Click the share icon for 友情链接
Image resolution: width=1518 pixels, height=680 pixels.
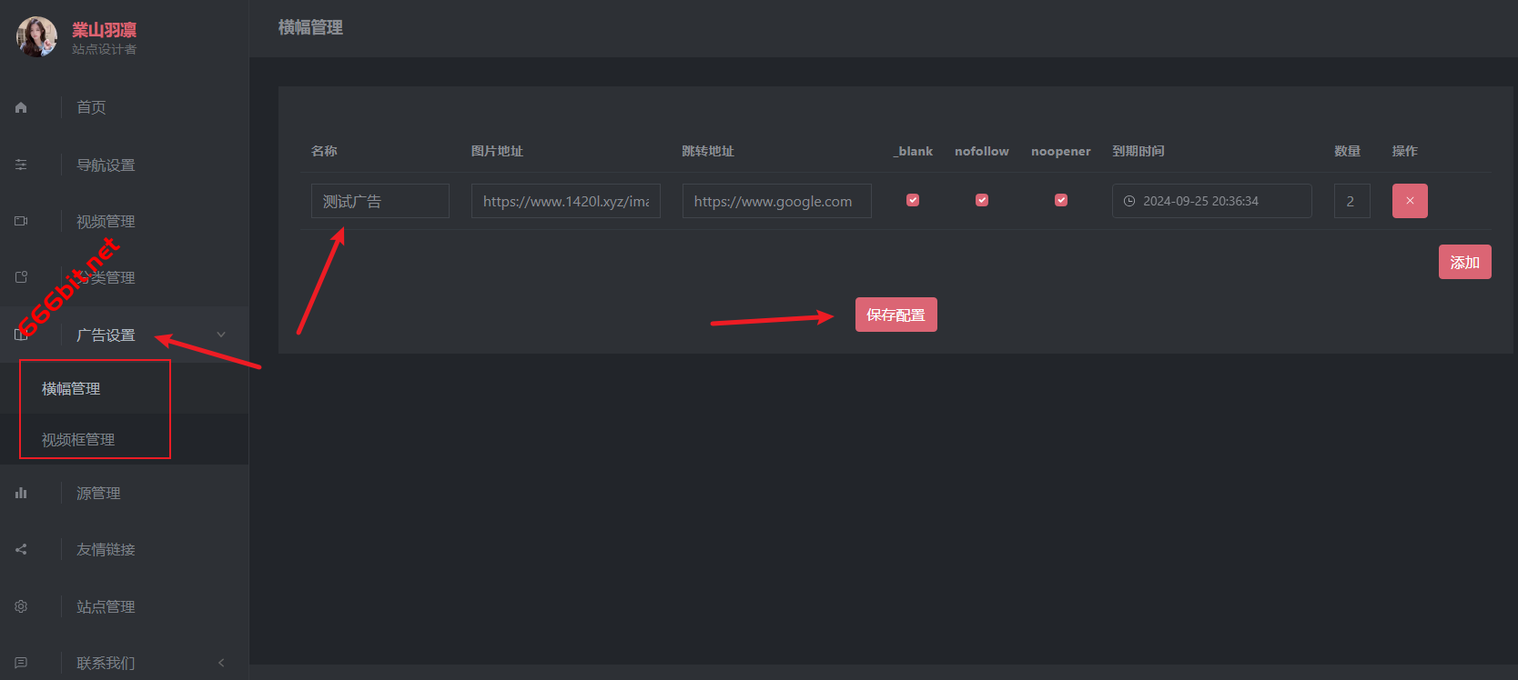21,549
